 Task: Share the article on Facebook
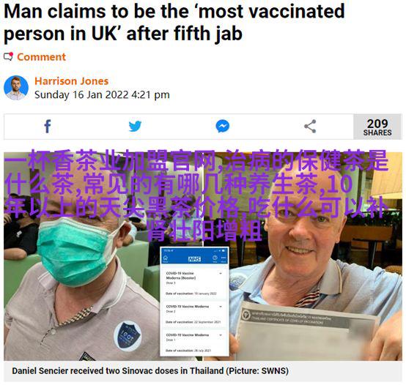click(48, 127)
